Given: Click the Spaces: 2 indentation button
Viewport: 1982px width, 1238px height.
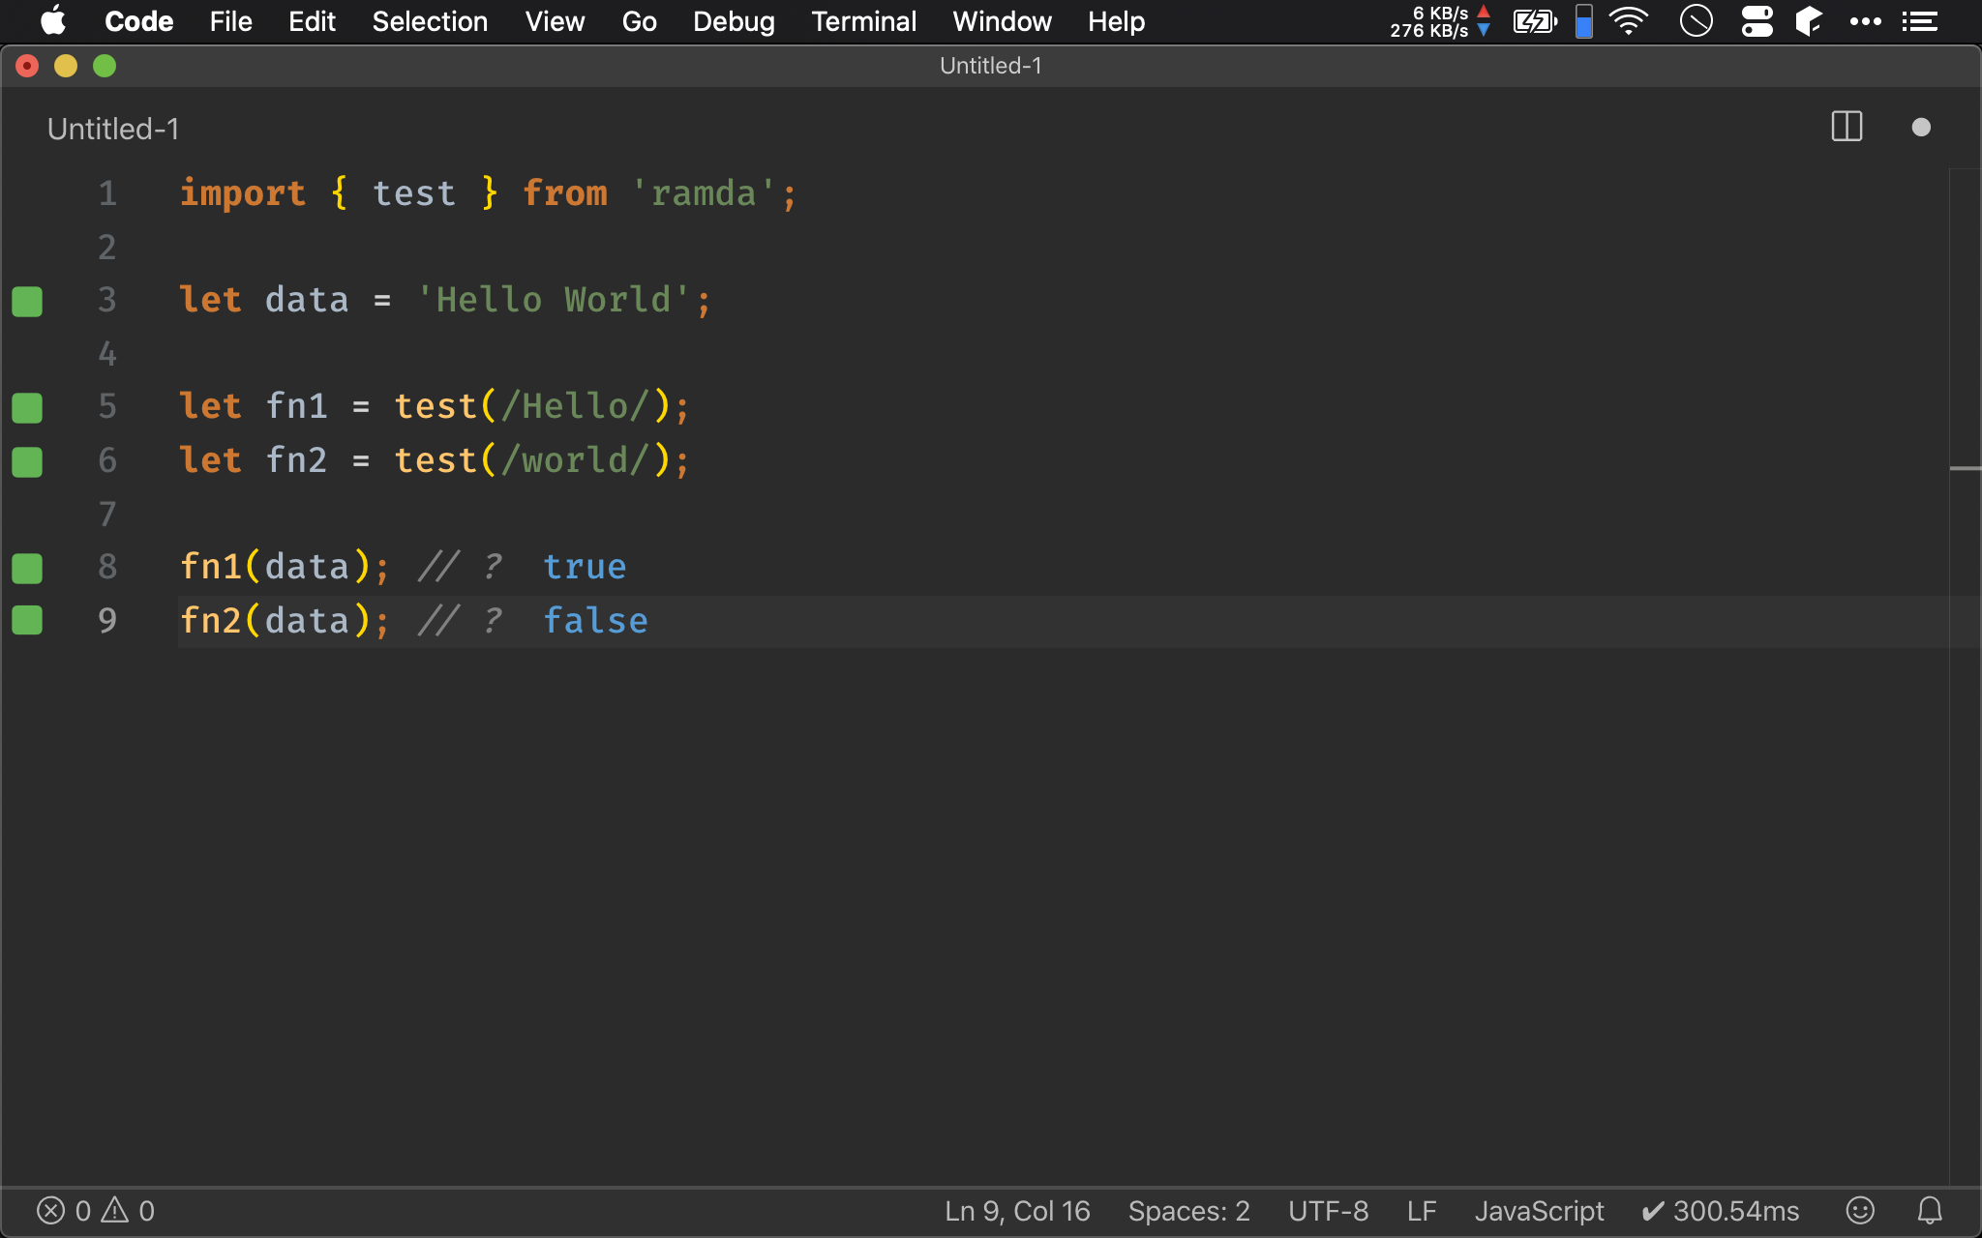Looking at the screenshot, I should point(1187,1210).
